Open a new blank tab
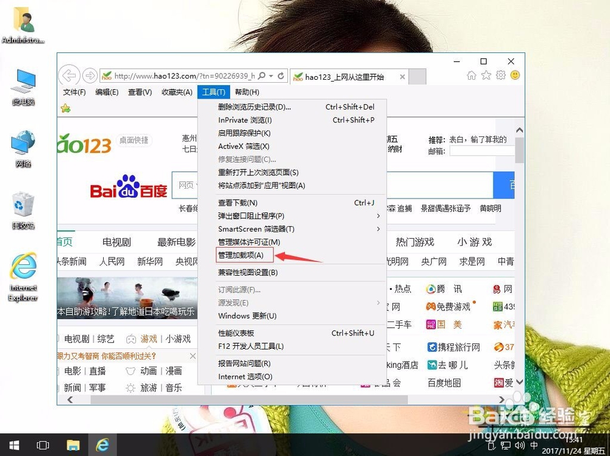The width and height of the screenshot is (610, 456). [417, 77]
